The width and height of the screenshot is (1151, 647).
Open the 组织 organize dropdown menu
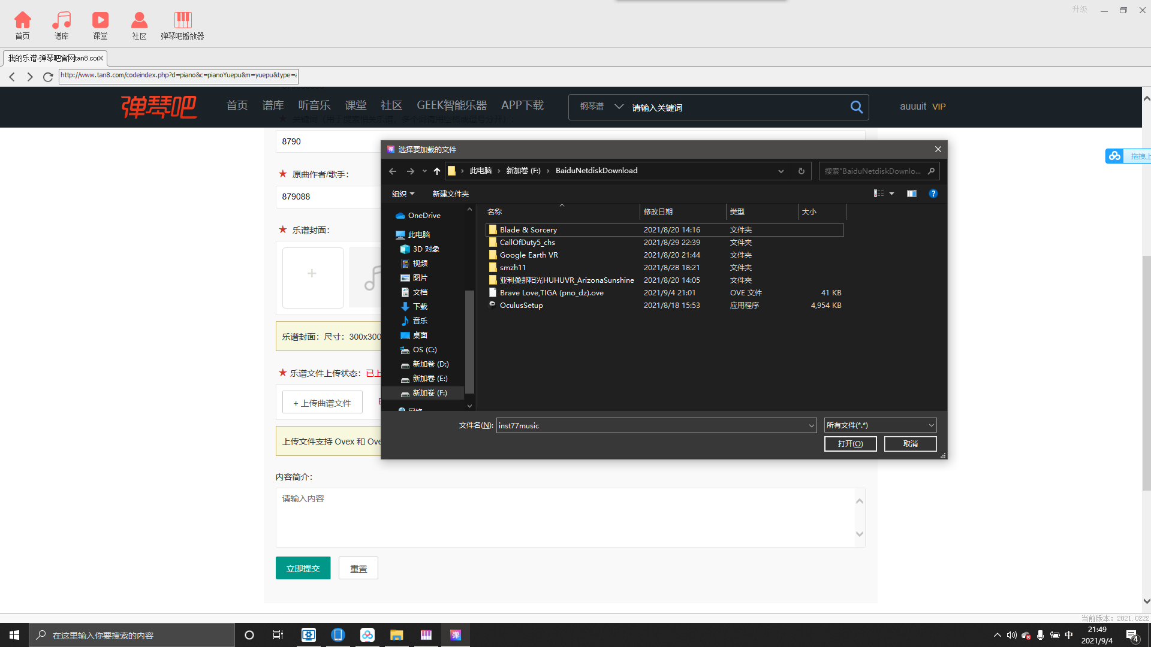pos(403,194)
